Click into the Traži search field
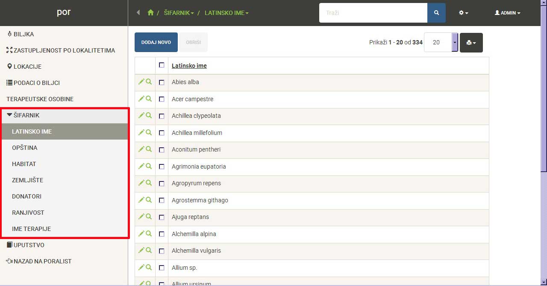Screen dimensions: 547x286 pos(373,13)
